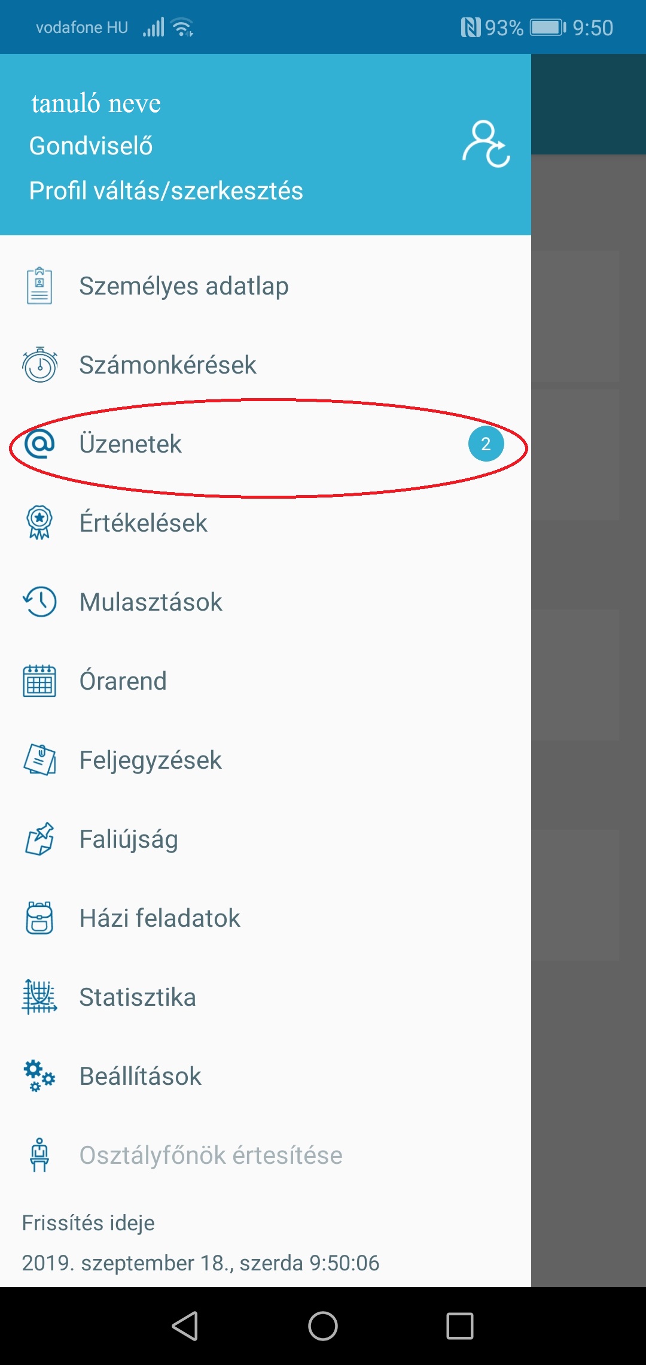Select Statisztika in the drawer
This screenshot has width=646, height=1365.
138,997
